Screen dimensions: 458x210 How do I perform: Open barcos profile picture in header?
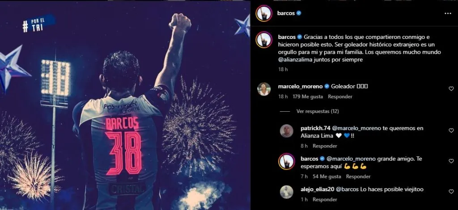click(264, 13)
